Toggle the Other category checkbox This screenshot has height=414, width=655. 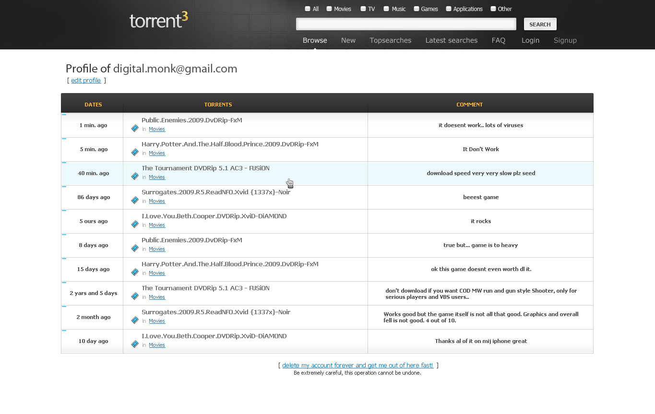pyautogui.click(x=493, y=8)
